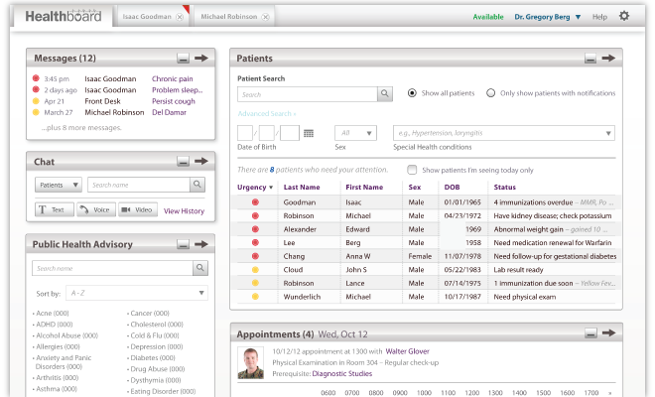Image resolution: width=655 pixels, height=397 pixels.
Task: Expand the Messages panel with arrow icon
Action: click(201, 59)
